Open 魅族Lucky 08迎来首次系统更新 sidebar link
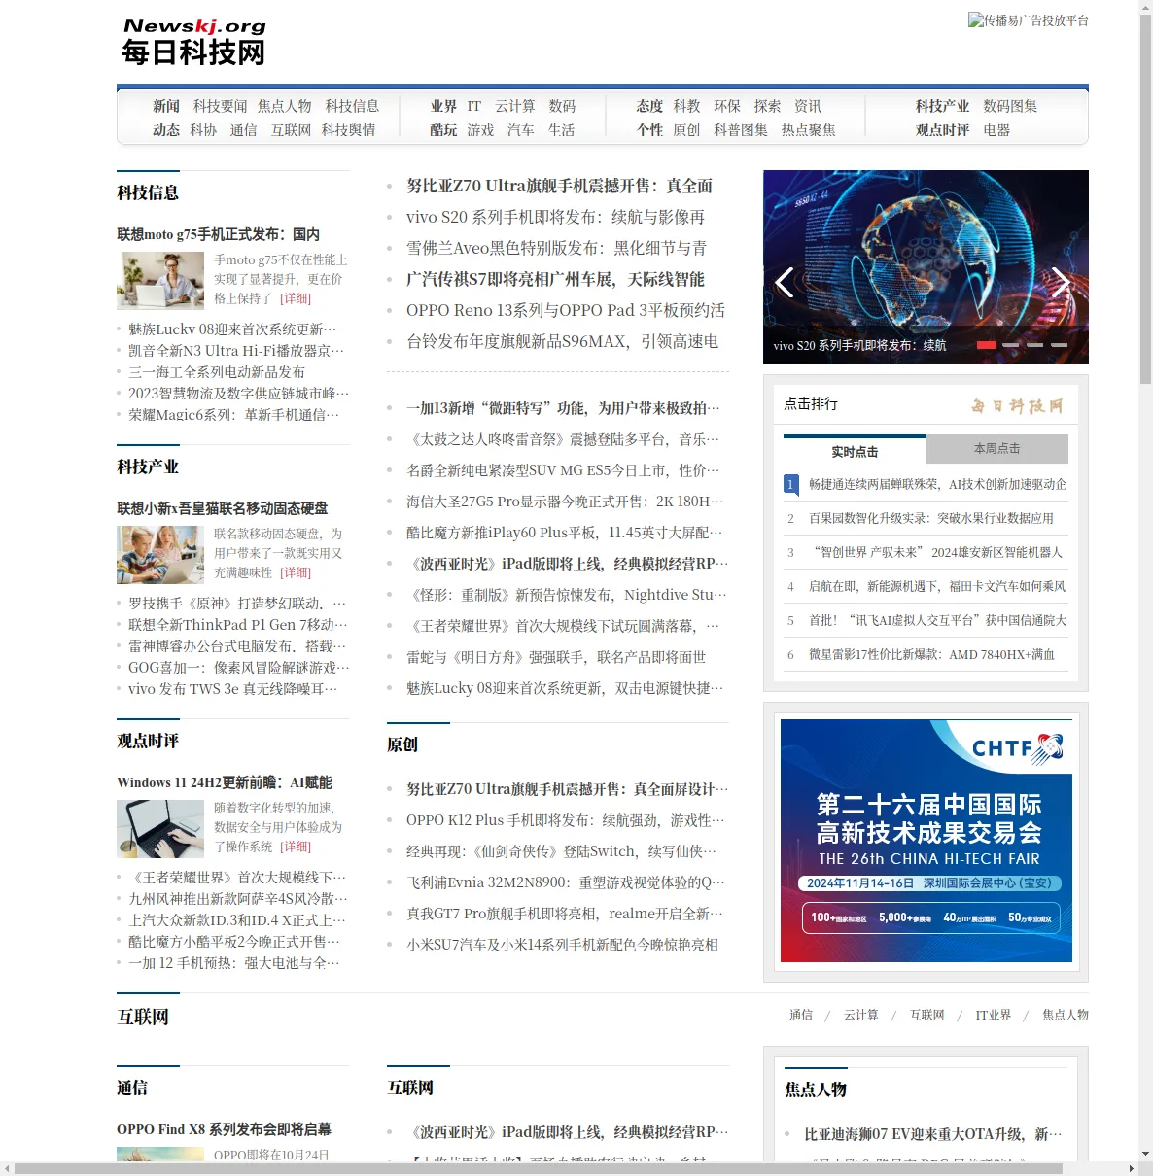This screenshot has width=1153, height=1176. [233, 329]
